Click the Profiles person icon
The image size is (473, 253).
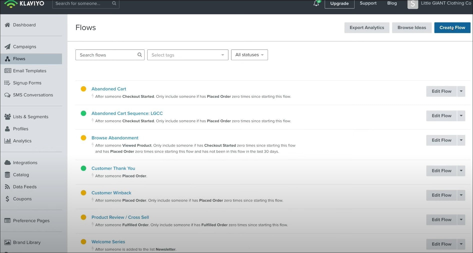[7, 129]
